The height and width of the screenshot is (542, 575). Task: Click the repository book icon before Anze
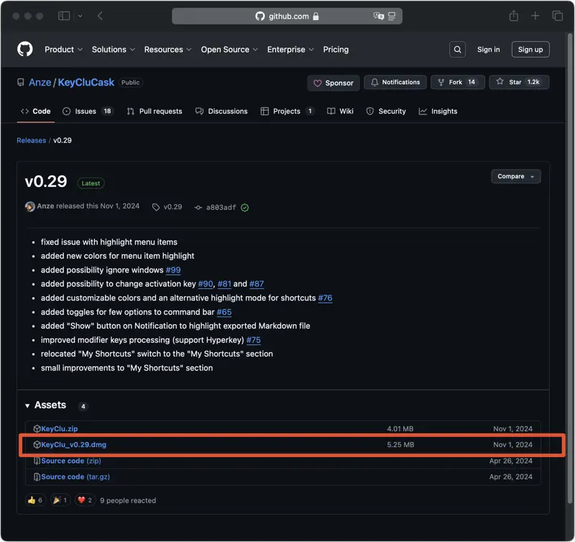coord(20,82)
